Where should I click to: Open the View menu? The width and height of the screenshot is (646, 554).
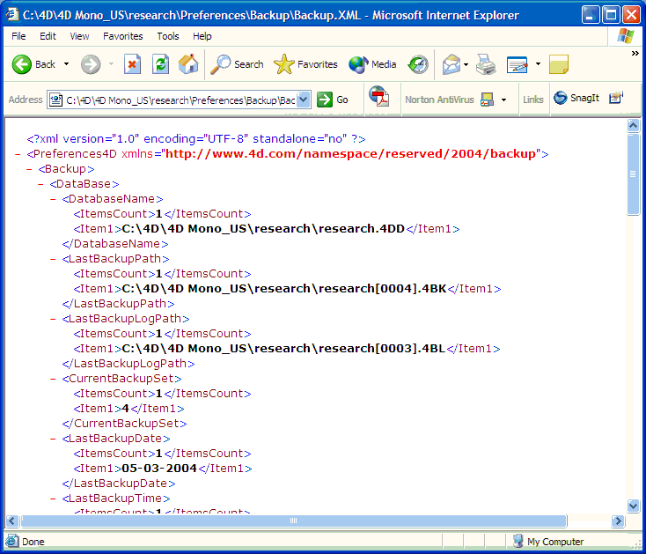(x=79, y=36)
